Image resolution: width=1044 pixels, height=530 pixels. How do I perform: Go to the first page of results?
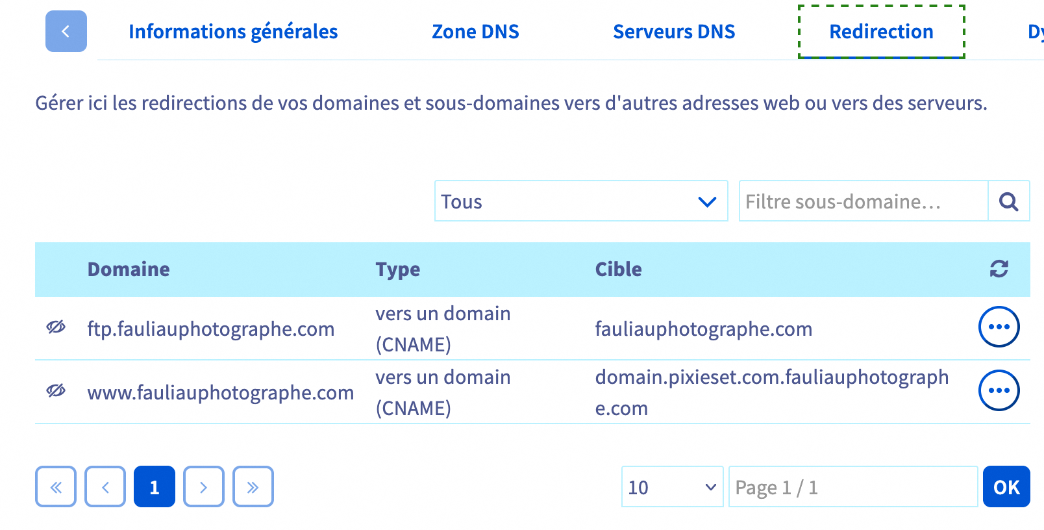pyautogui.click(x=56, y=486)
